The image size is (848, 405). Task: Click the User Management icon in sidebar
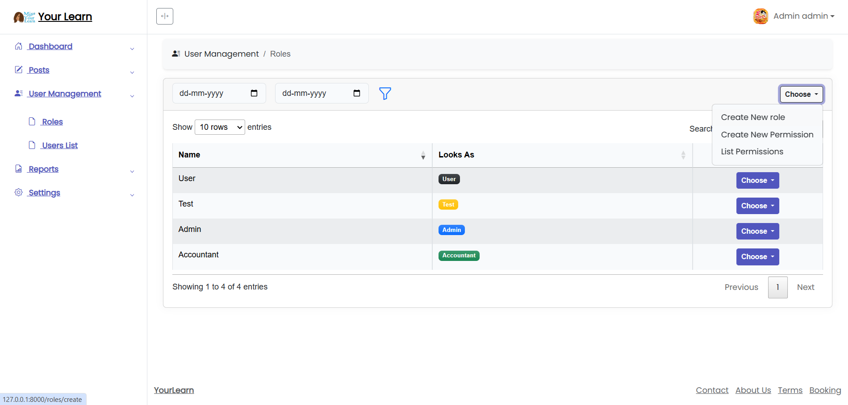[18, 93]
